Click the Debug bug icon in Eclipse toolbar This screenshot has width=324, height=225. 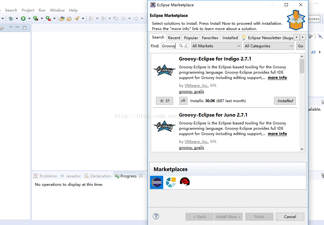(11, 18)
